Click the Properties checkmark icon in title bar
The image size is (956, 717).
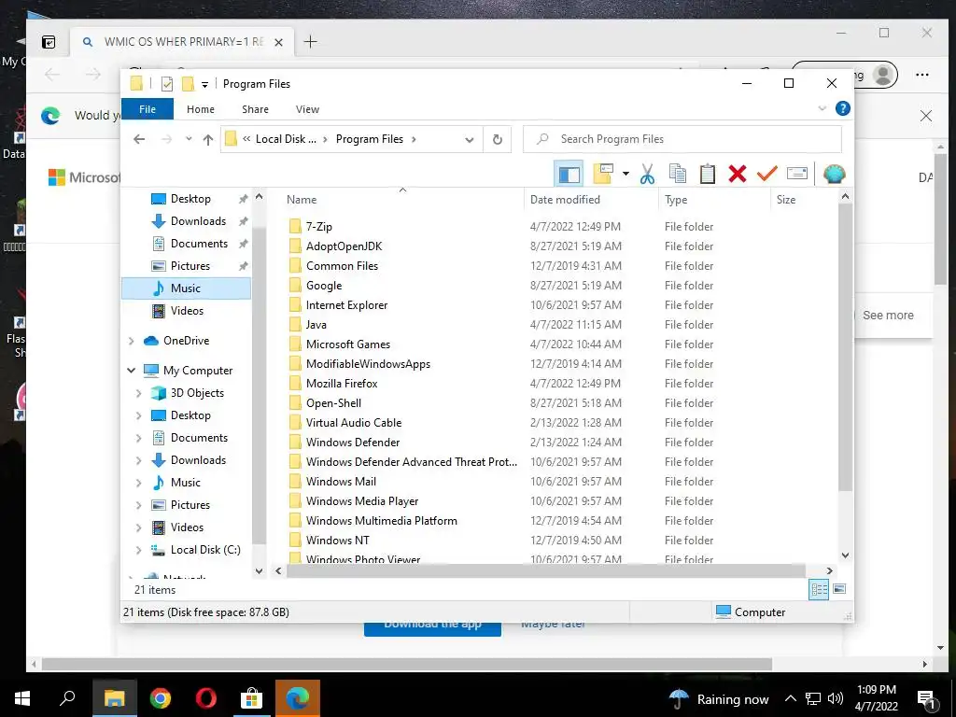[167, 83]
